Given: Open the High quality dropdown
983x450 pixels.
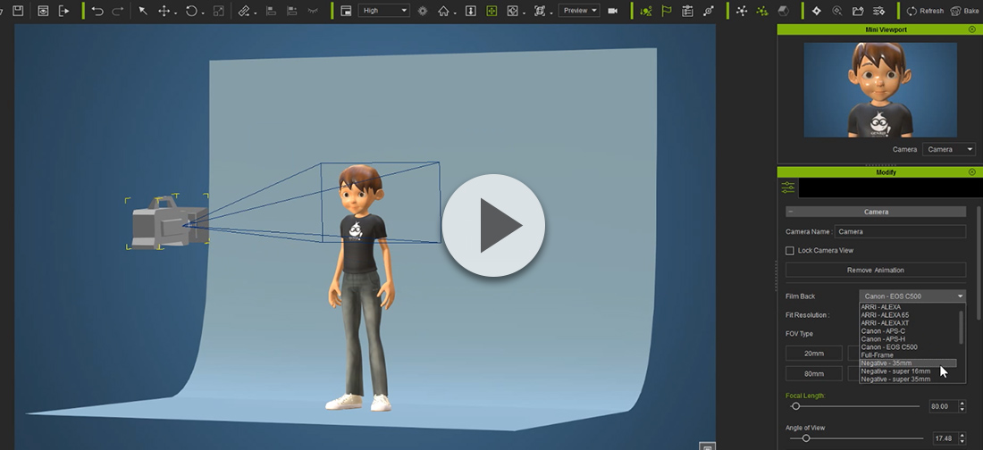Looking at the screenshot, I should [383, 11].
